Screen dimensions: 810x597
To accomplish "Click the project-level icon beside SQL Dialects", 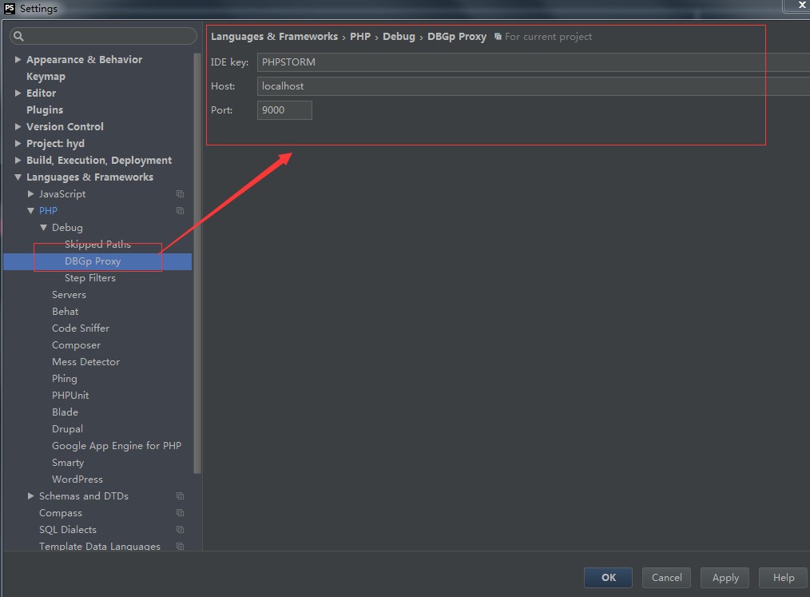I will (180, 530).
